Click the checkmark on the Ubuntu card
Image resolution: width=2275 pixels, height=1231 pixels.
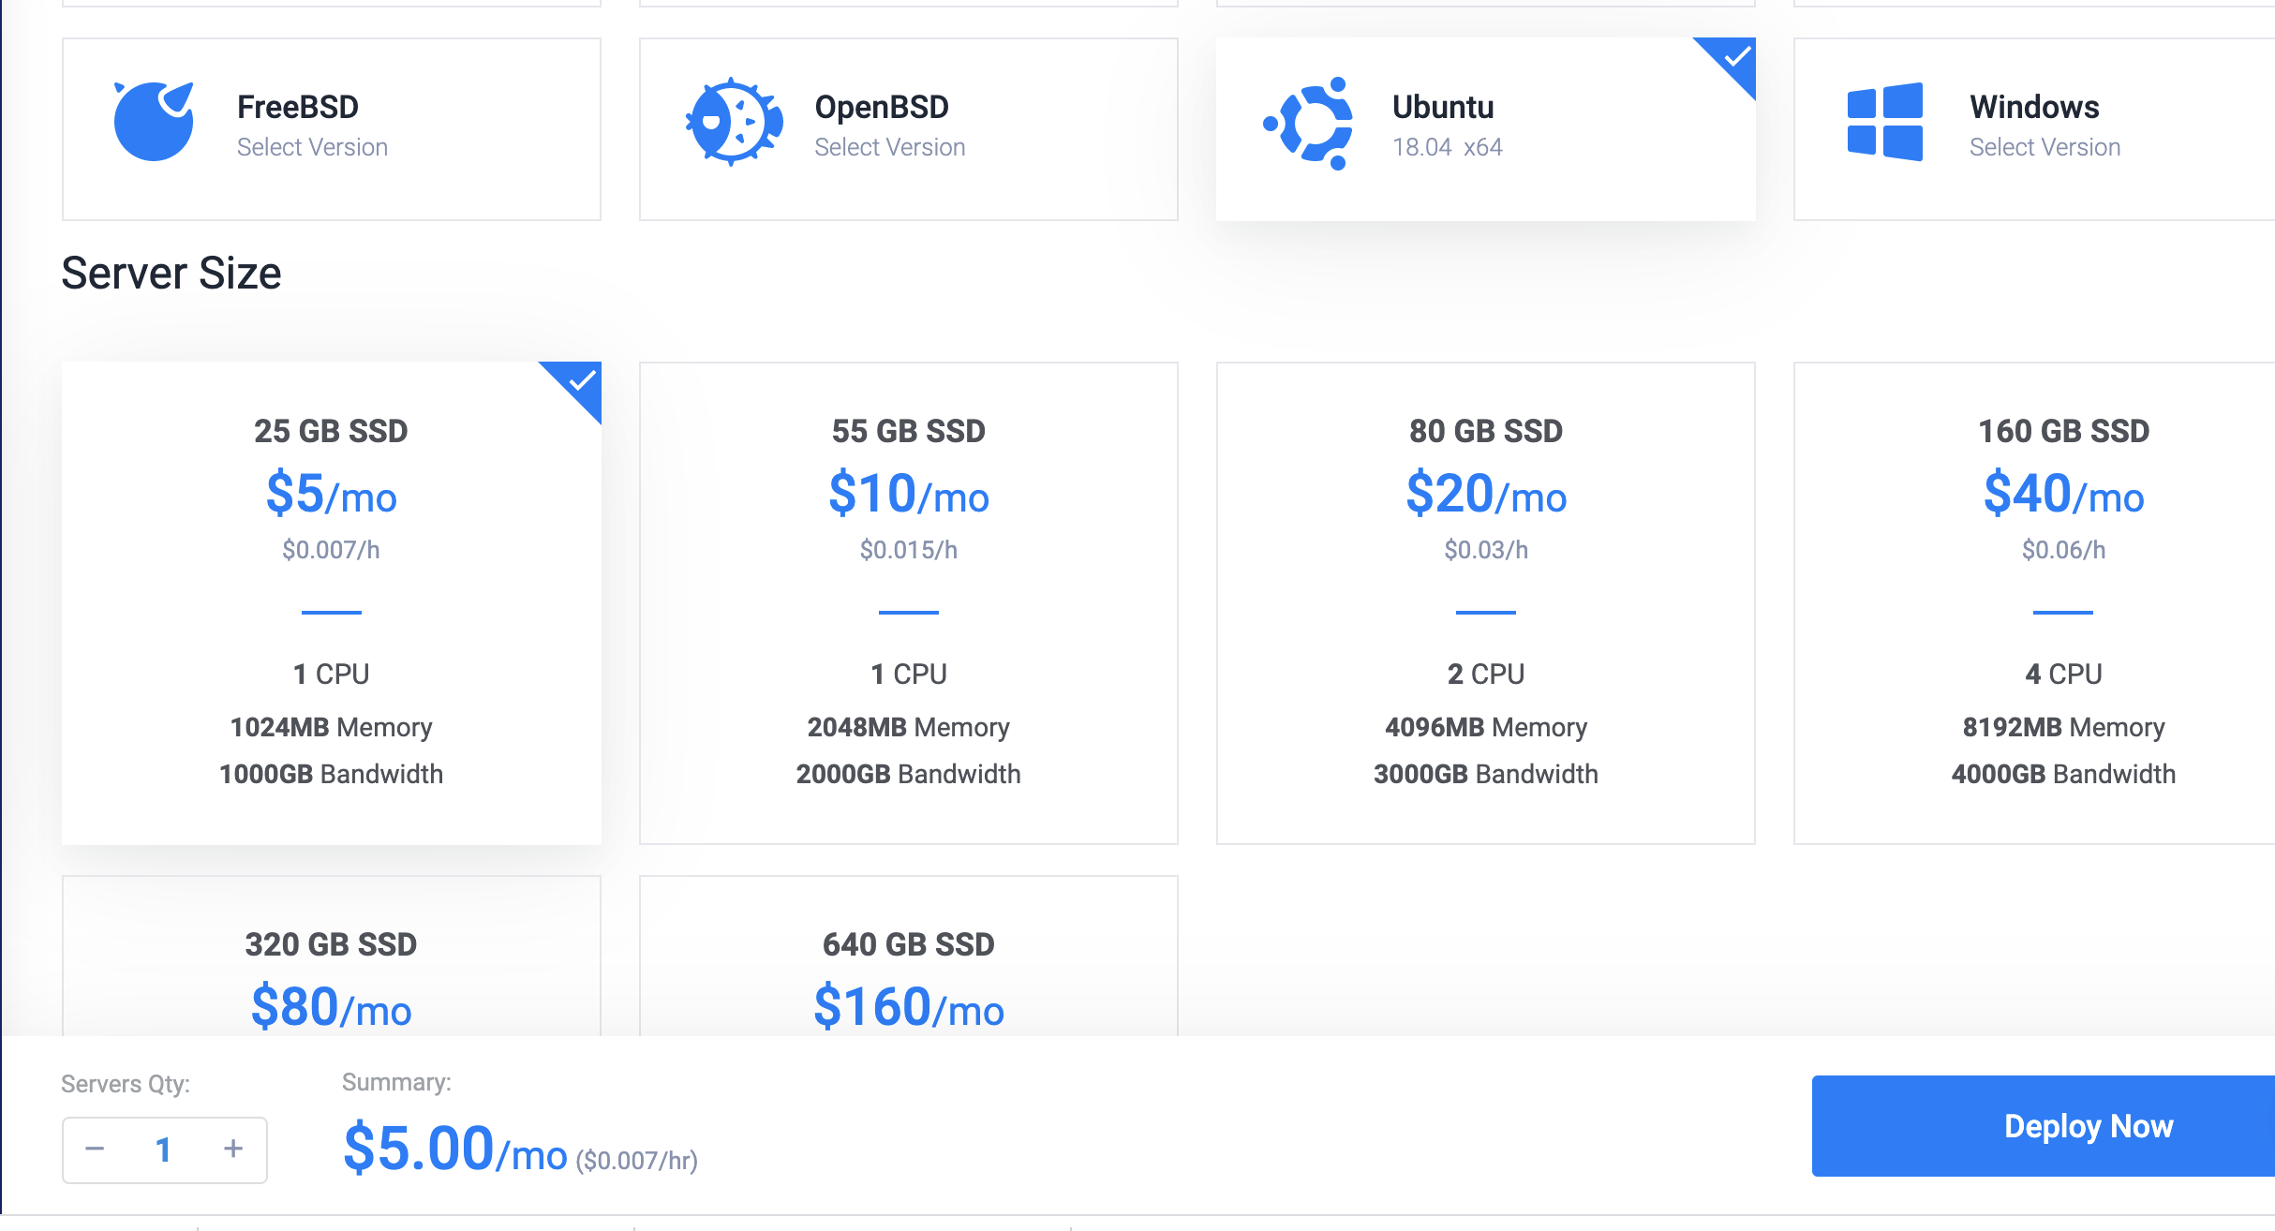click(1736, 56)
